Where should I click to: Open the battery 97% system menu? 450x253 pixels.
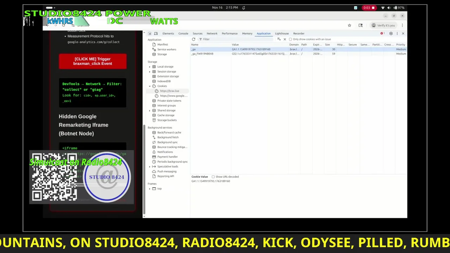click(399, 8)
